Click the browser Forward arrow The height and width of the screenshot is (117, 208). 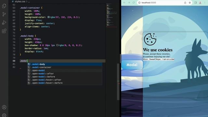(129, 3)
